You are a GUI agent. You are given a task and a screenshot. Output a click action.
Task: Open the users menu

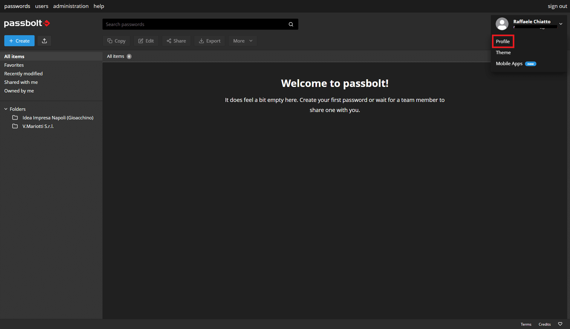point(42,6)
